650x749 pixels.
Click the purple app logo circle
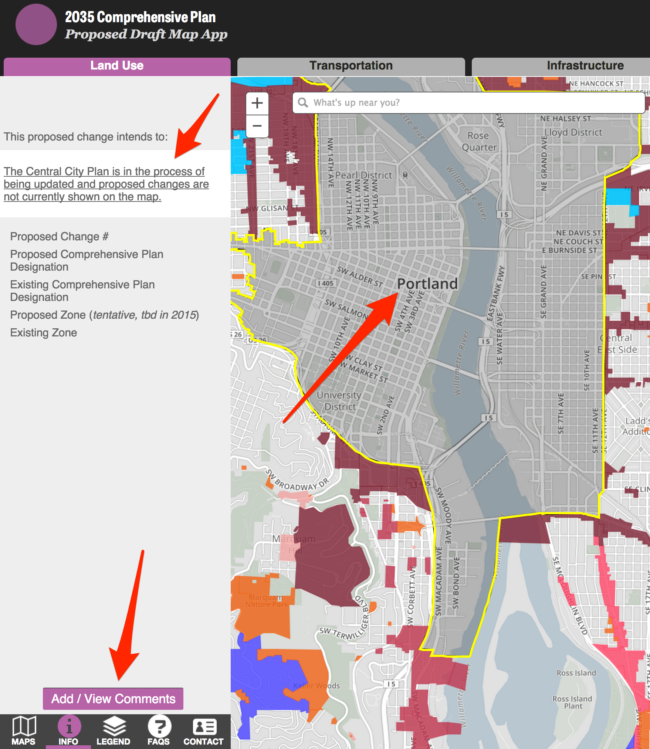click(36, 25)
